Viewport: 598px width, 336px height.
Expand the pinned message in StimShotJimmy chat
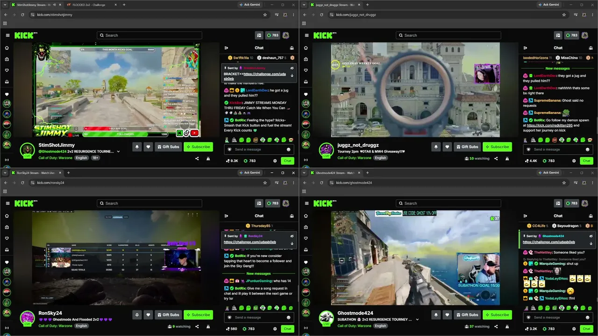pos(292,75)
